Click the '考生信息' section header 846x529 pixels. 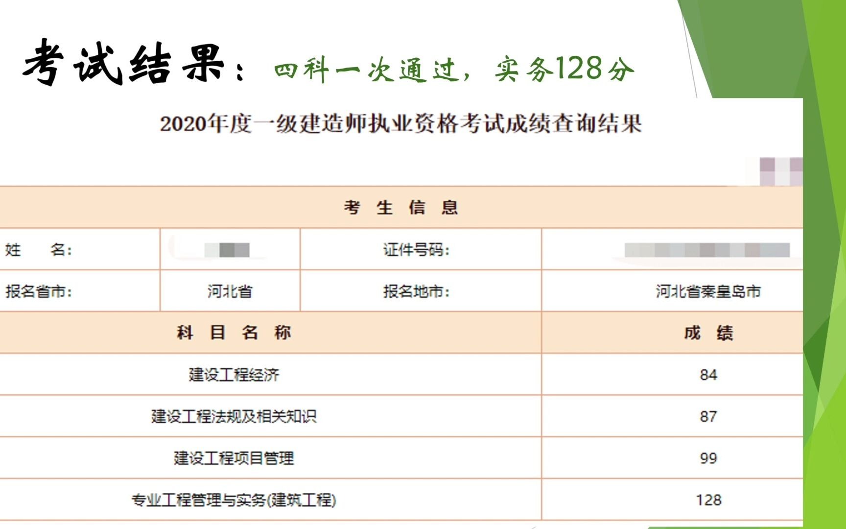pyautogui.click(x=400, y=208)
